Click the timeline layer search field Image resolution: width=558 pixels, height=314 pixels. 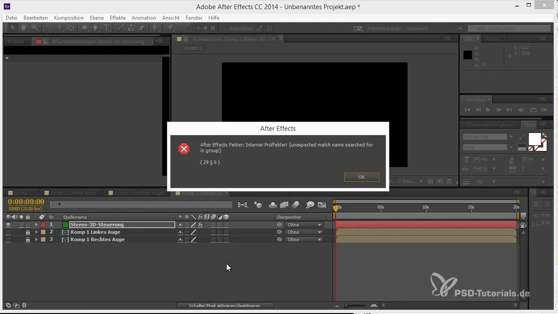point(141,204)
